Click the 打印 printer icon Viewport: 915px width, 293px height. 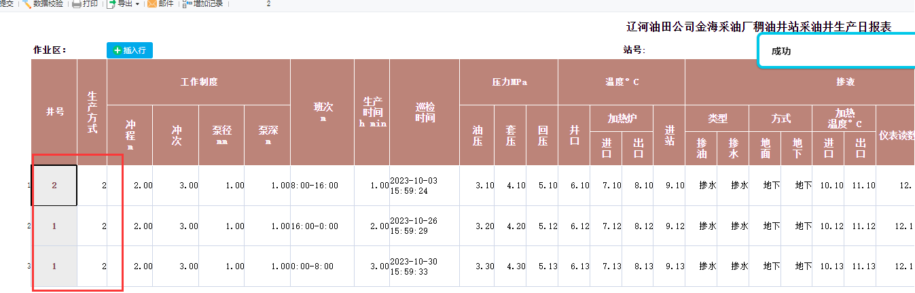point(76,4)
